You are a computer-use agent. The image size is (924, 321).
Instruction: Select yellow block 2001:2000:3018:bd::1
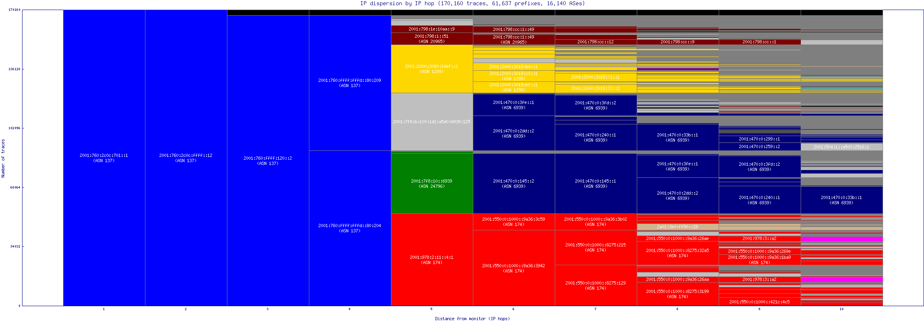coord(514,67)
